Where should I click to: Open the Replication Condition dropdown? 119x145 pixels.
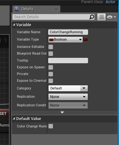(68, 105)
